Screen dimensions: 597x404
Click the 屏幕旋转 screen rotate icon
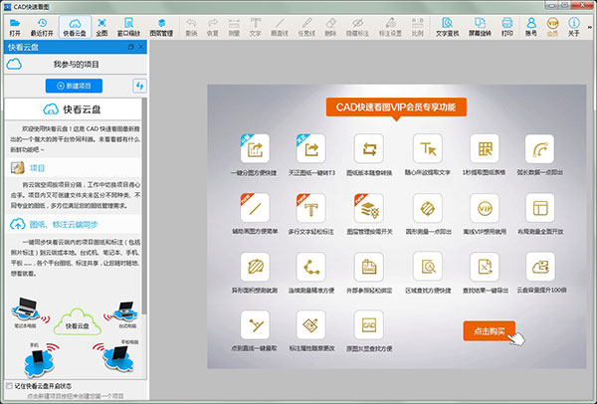click(x=480, y=28)
